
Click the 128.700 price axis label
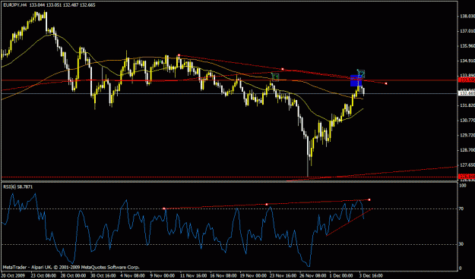[x=467, y=149]
